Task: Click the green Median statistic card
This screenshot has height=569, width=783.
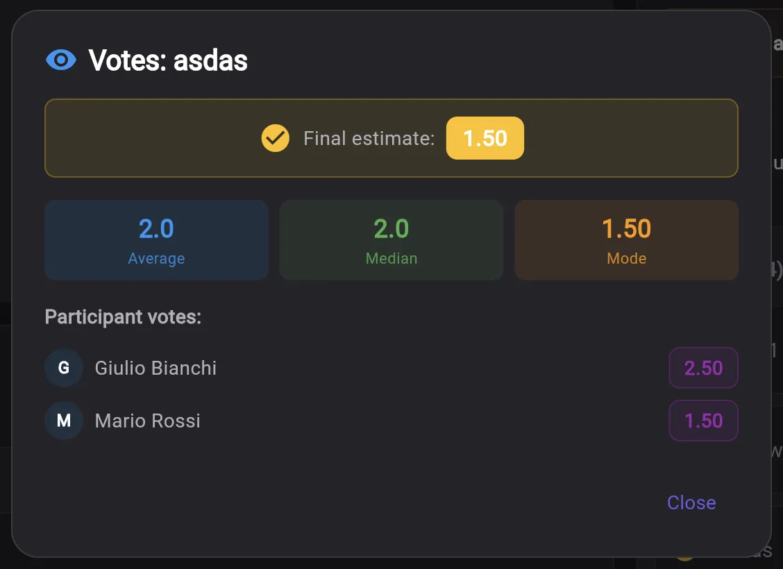Action: click(x=391, y=239)
